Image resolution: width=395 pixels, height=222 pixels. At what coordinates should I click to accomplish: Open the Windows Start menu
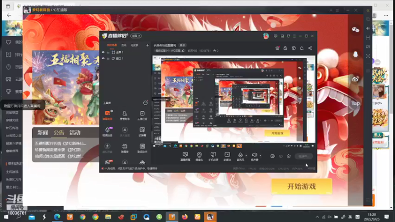coord(6,217)
